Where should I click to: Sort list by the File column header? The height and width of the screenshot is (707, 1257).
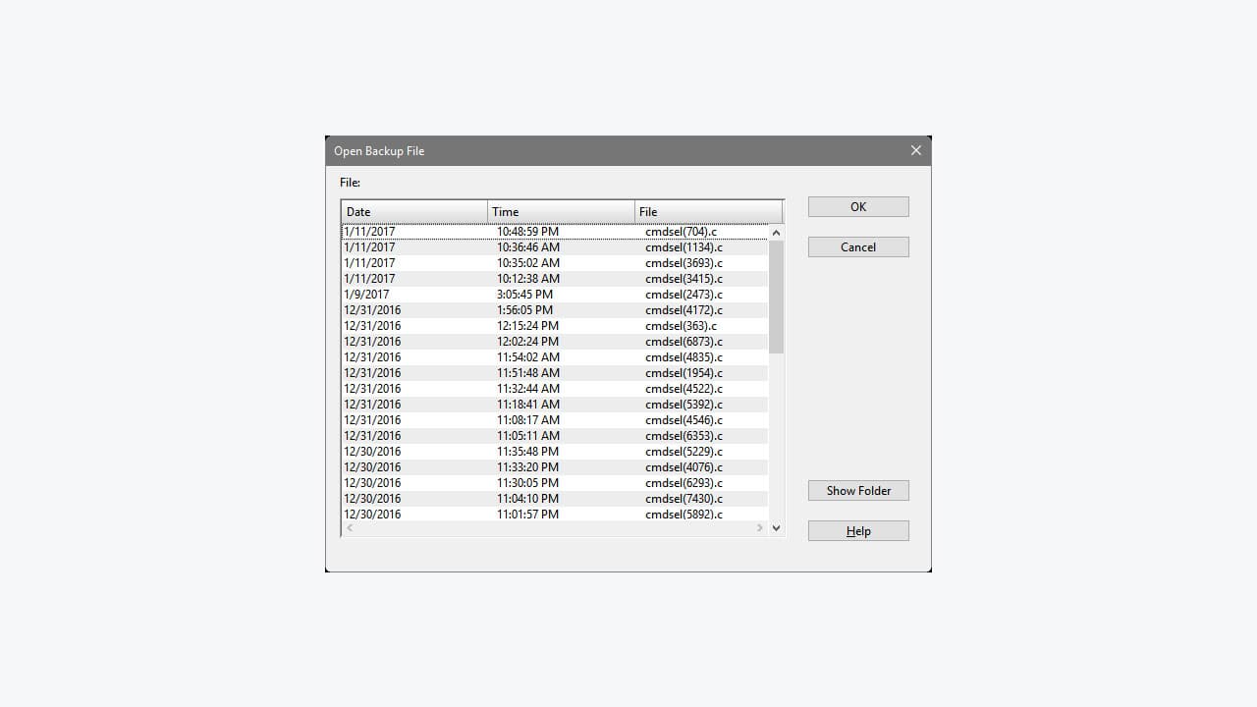coord(707,211)
